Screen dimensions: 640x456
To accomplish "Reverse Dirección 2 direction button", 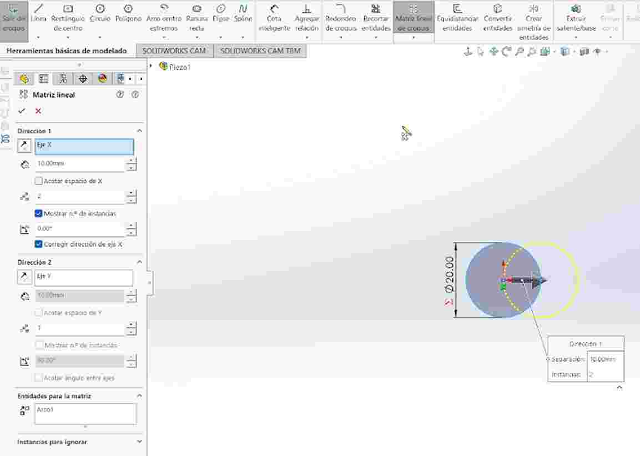I will pos(24,277).
